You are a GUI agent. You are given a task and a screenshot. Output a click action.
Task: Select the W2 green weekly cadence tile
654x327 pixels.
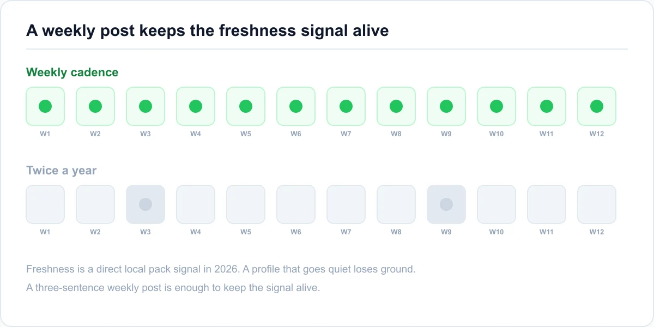click(95, 106)
